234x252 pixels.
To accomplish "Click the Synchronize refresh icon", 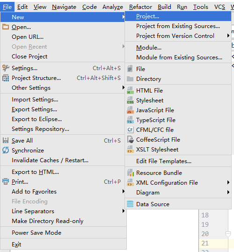I will click(6, 150).
